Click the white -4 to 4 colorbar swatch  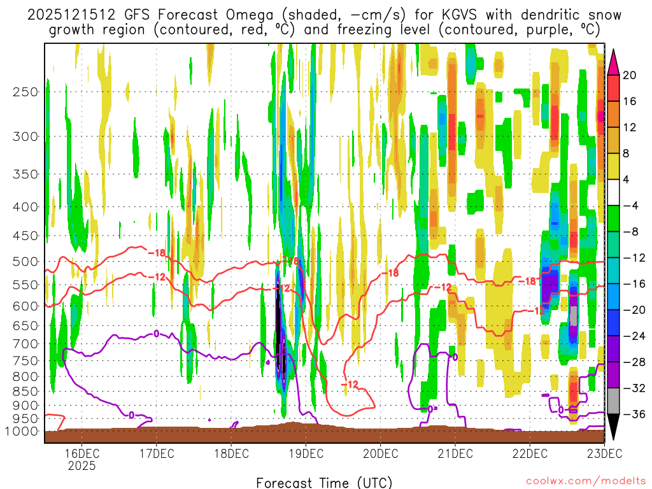[613, 192]
